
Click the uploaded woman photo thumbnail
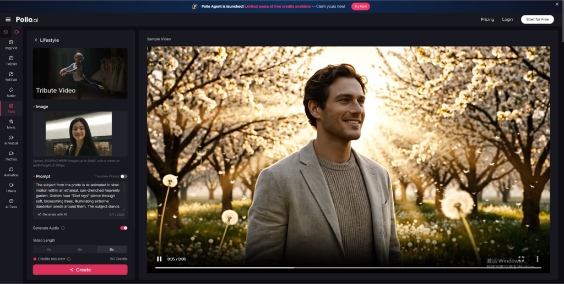coord(80,134)
